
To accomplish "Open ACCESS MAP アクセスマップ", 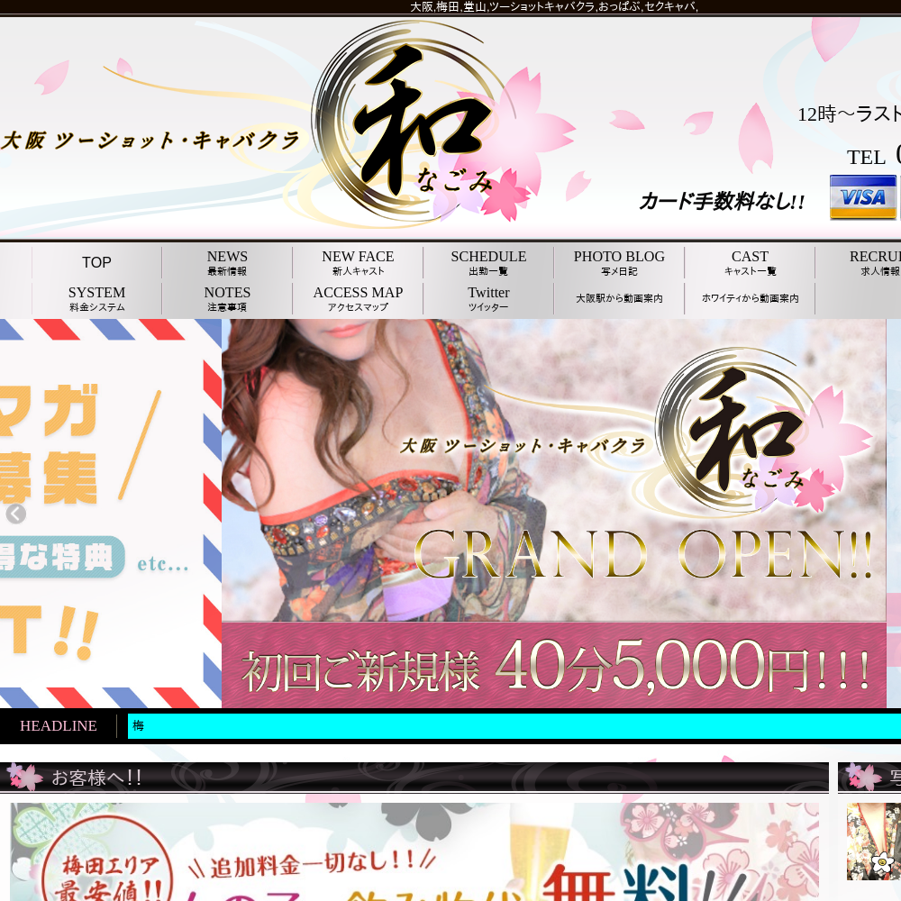I will pyautogui.click(x=358, y=299).
